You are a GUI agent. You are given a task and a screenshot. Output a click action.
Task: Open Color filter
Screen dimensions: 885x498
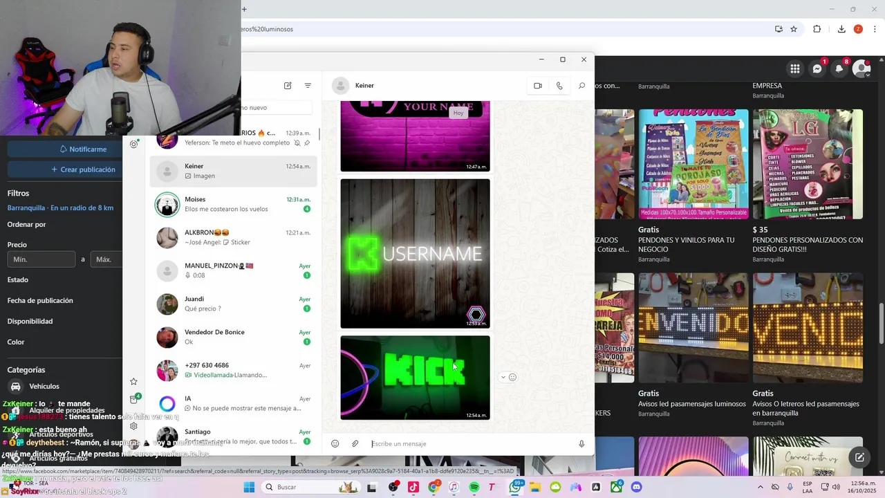16,342
